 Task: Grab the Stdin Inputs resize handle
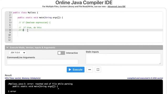(160, 63)
